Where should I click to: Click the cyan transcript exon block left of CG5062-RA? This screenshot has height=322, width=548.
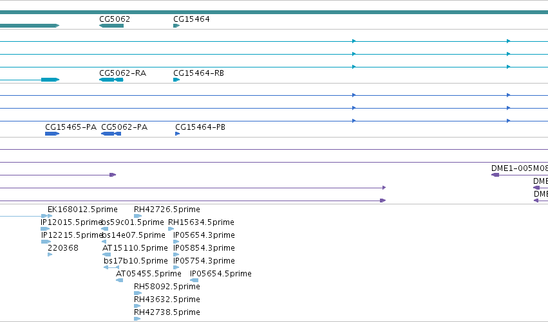click(x=50, y=80)
